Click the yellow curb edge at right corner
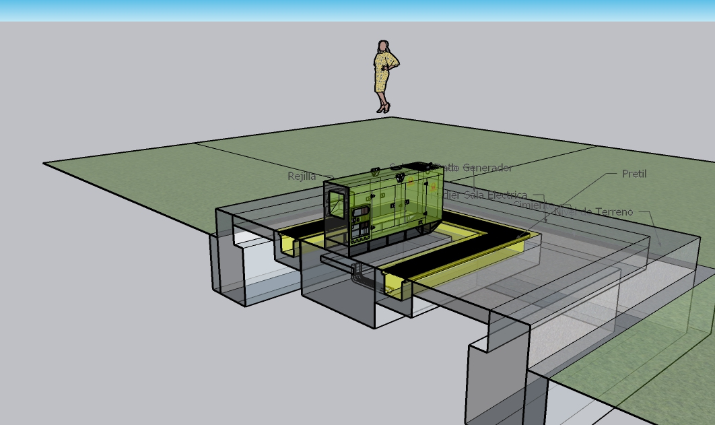This screenshot has height=425, width=715. pos(530,236)
